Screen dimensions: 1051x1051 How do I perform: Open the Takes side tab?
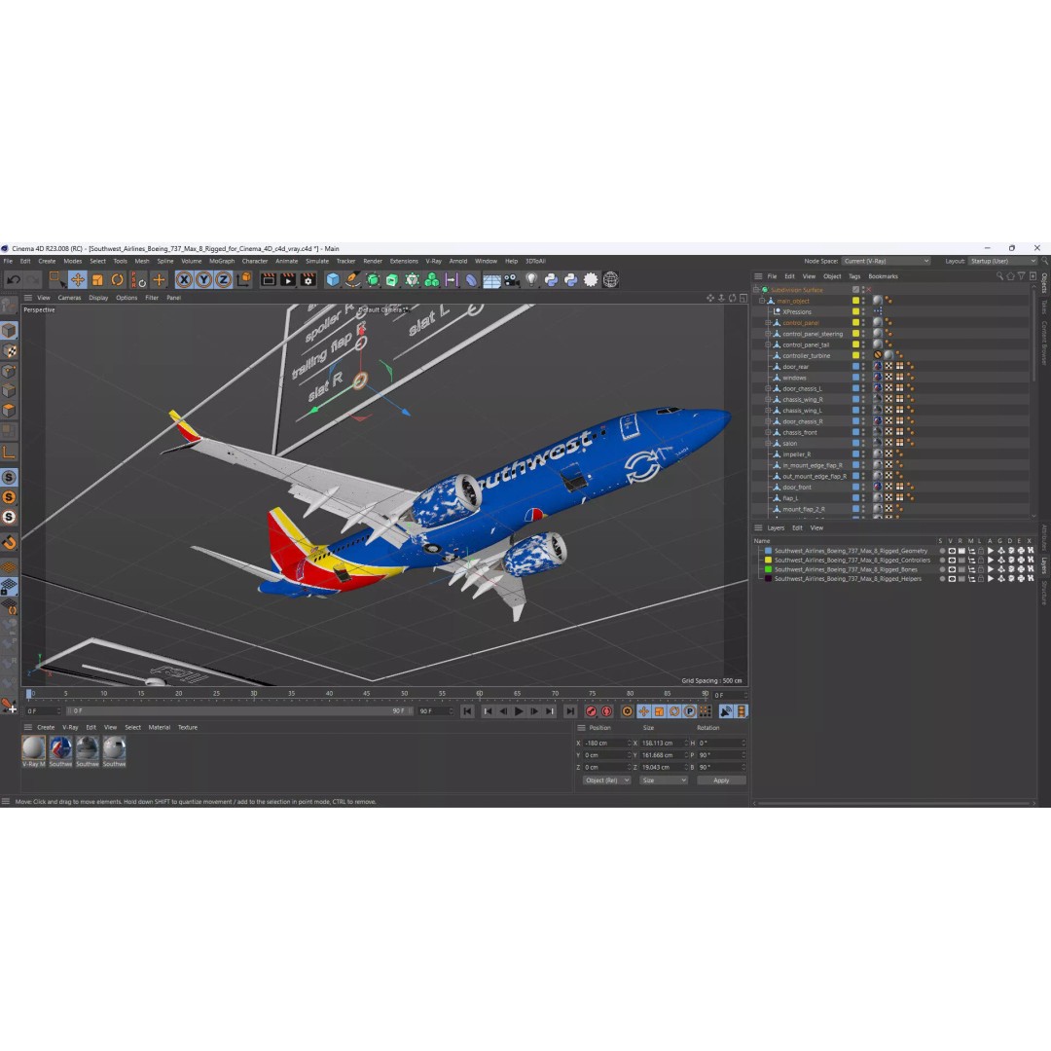(1043, 307)
